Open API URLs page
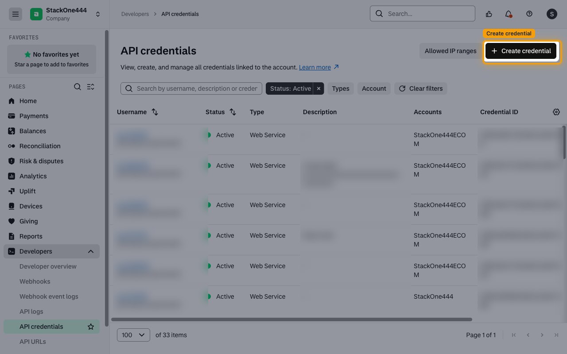567x354 pixels. (x=51, y=342)
